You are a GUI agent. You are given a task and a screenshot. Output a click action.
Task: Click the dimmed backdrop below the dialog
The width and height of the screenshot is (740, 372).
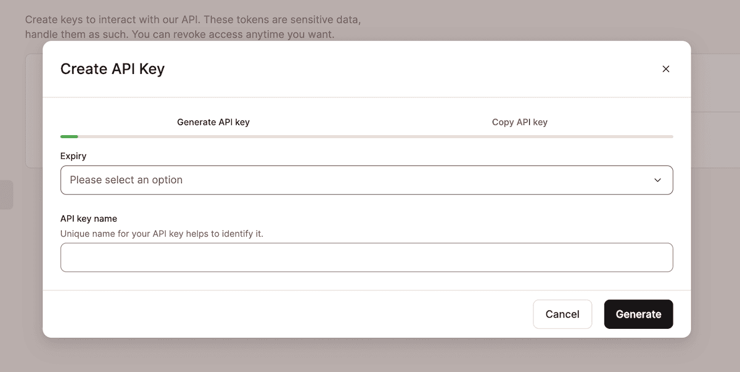click(370, 355)
